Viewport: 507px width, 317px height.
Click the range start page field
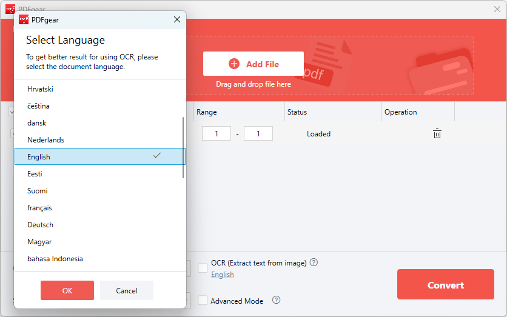(x=217, y=133)
